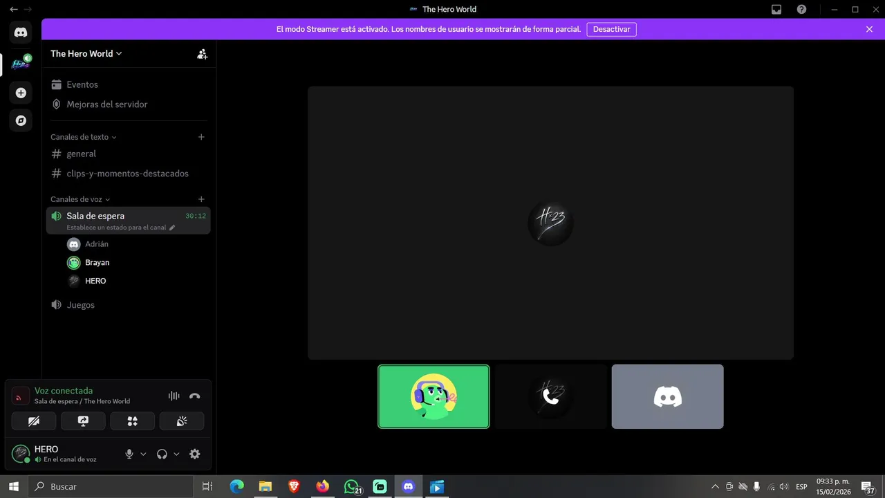Launch Brave browser from taskbar

[x=294, y=486]
